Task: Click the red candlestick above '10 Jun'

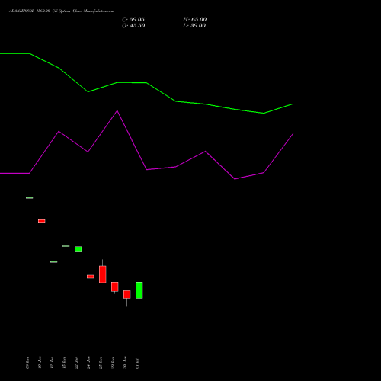Action: pos(42,221)
